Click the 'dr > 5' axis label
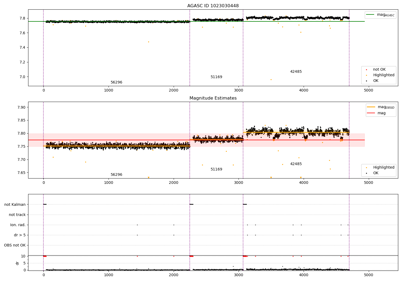This screenshot has height=281, width=402. click(20, 235)
